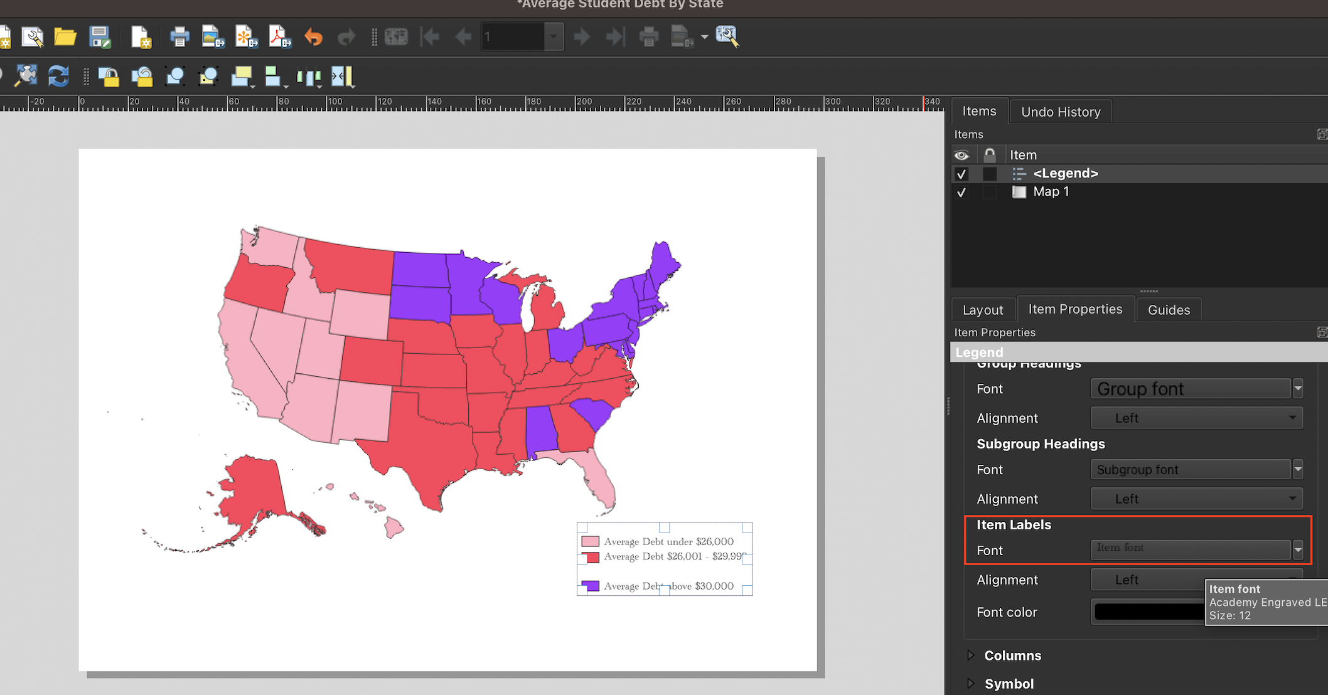Click the Guides tab
Viewport: 1328px width, 695px height.
point(1168,309)
